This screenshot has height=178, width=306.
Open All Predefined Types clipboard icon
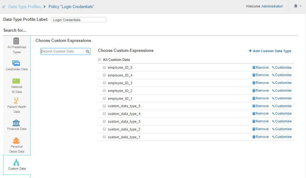coord(17,41)
